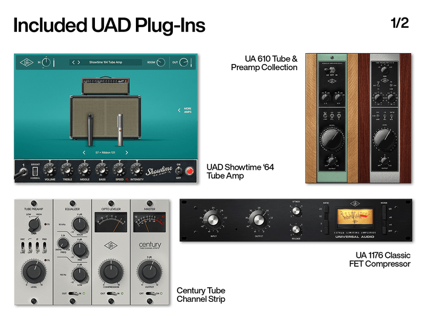Click the '57 + Ribbon 121' mic label
Screen dimensions: 423x332
(x=105, y=153)
